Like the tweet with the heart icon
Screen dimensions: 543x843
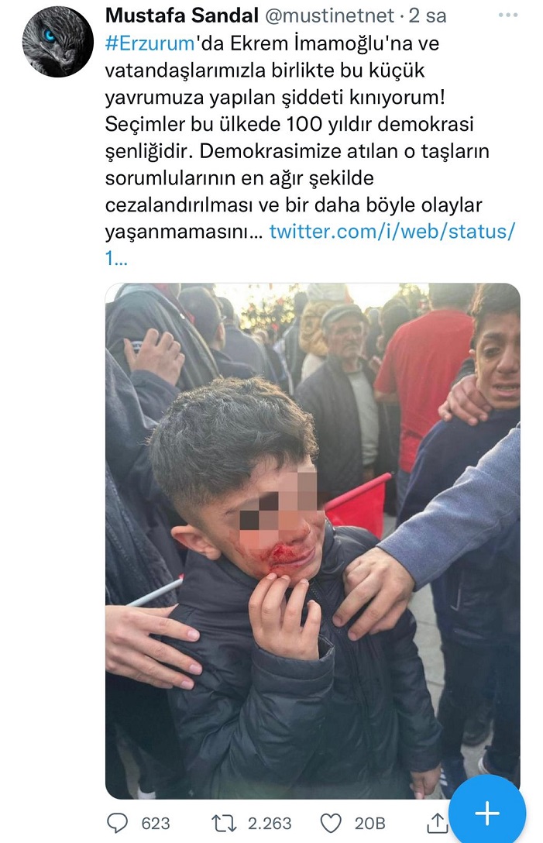coord(332,823)
